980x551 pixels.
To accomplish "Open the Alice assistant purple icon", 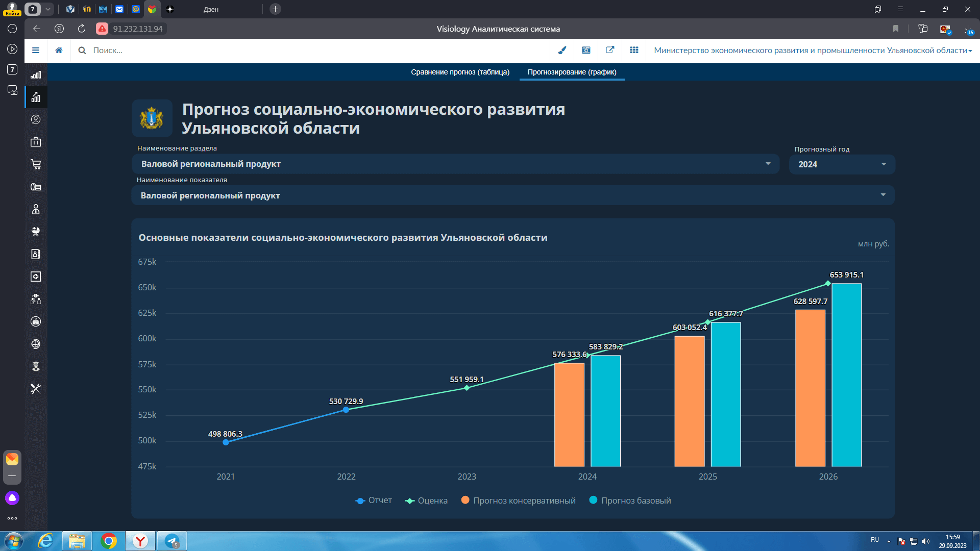I will coord(12,498).
